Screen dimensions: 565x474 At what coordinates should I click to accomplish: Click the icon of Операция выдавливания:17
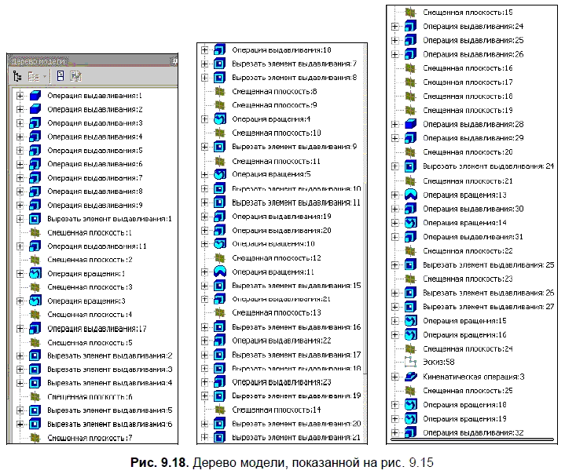tap(35, 328)
